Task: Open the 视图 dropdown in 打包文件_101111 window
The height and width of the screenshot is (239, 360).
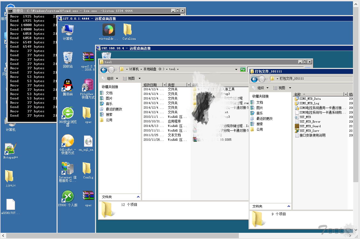Action: click(x=282, y=88)
